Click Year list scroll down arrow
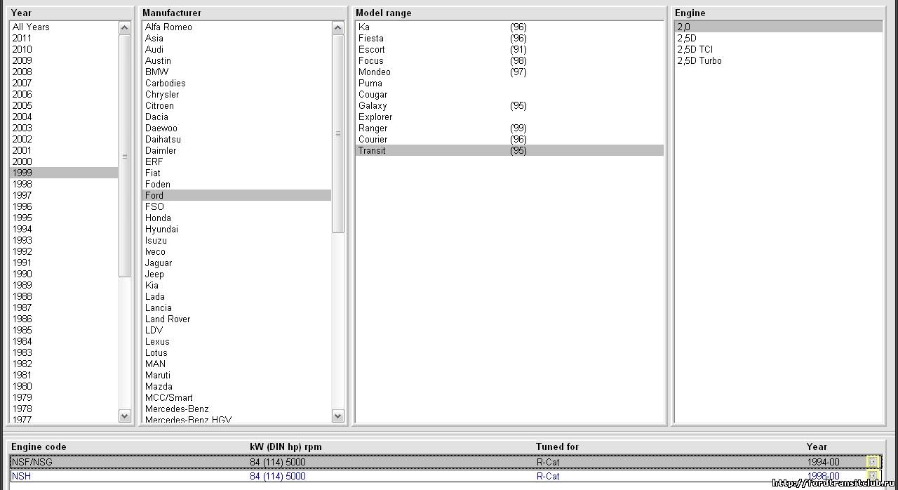The width and height of the screenshot is (898, 490). tap(125, 416)
